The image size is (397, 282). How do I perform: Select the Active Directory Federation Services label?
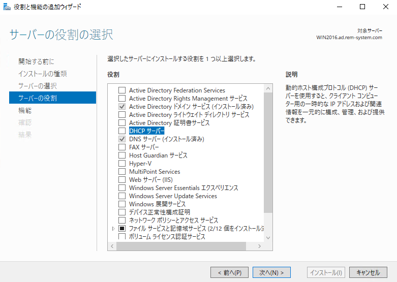(x=177, y=90)
